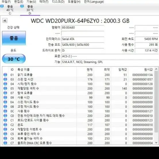Select raw value 000000001057
Screen dimensions: 159x159
(x=143, y=79)
